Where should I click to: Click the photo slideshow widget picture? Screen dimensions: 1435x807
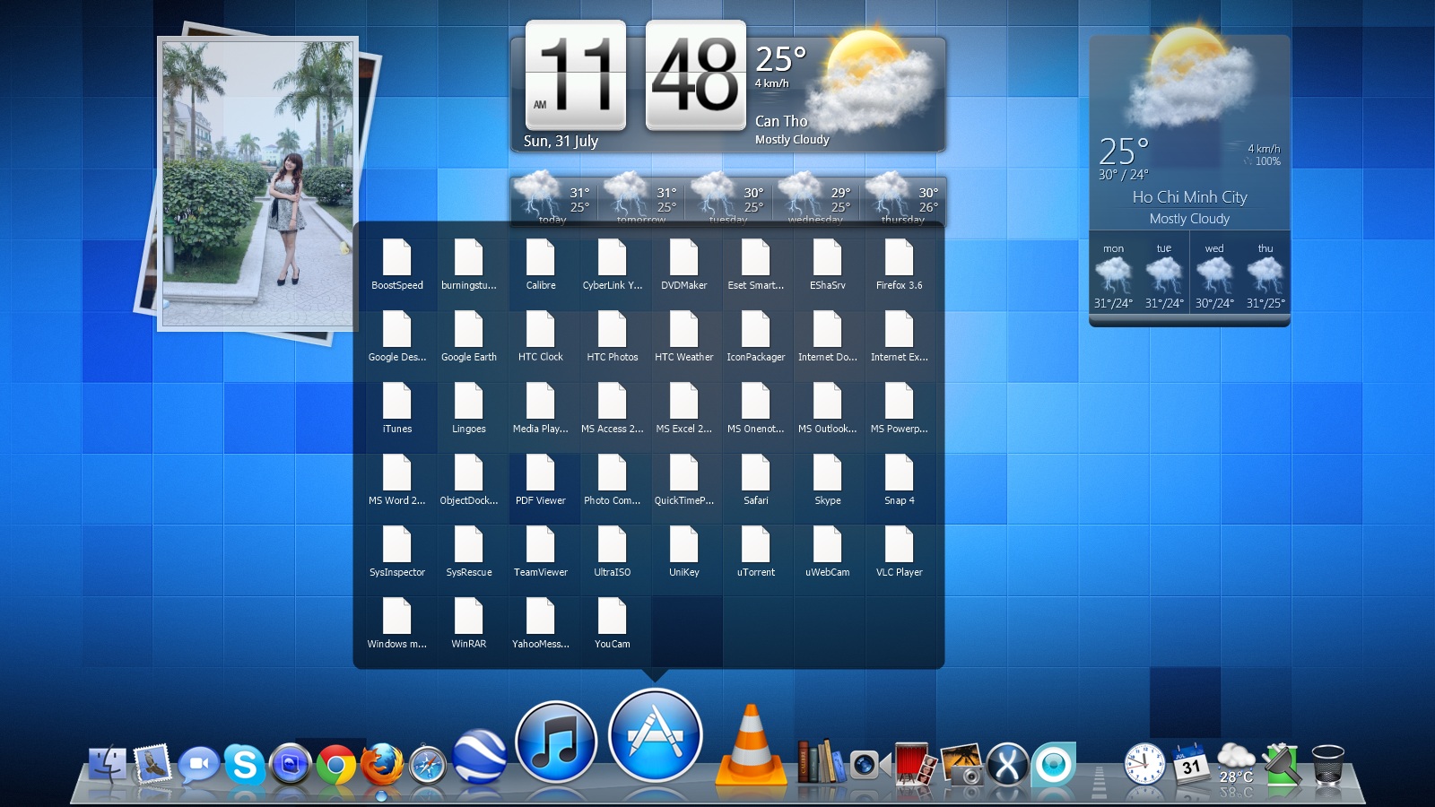click(257, 184)
